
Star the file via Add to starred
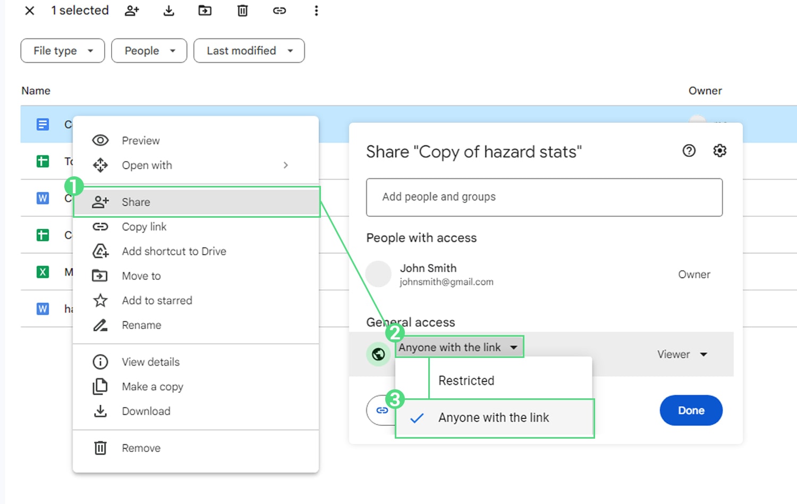(x=157, y=301)
